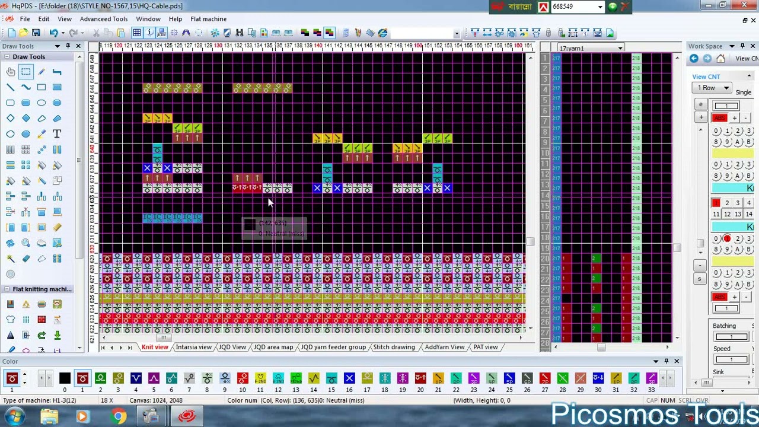Select color swatch number 10 red
Screen dimensions: 759x427
243,378
